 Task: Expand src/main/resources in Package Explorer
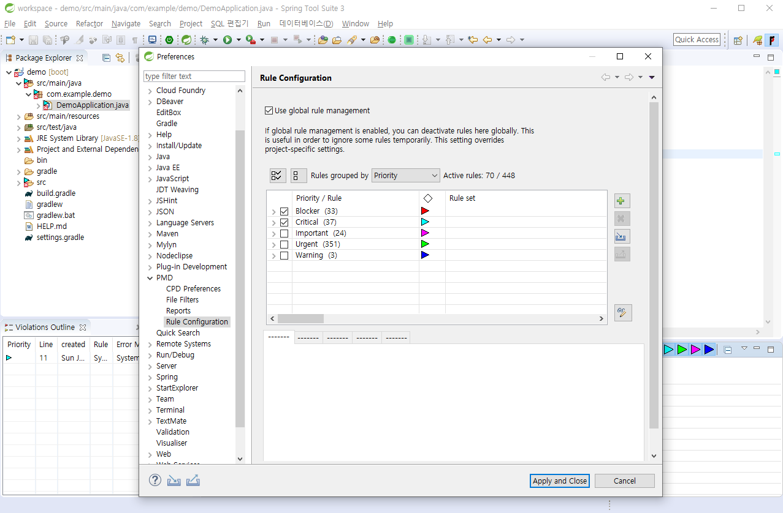[19, 116]
